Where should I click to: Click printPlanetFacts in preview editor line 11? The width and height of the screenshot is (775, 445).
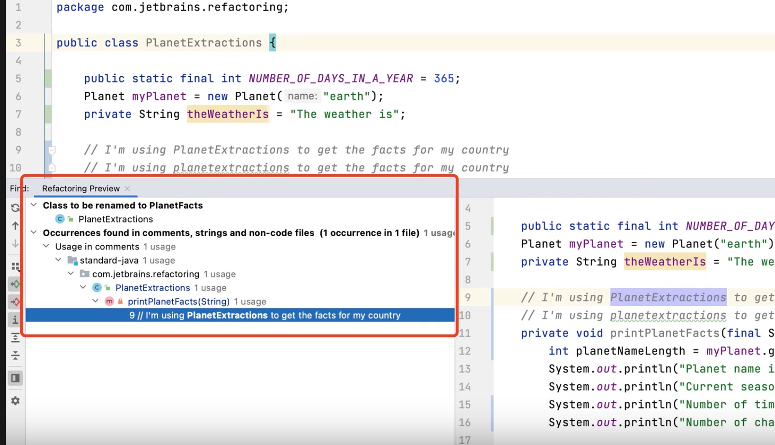(x=665, y=333)
